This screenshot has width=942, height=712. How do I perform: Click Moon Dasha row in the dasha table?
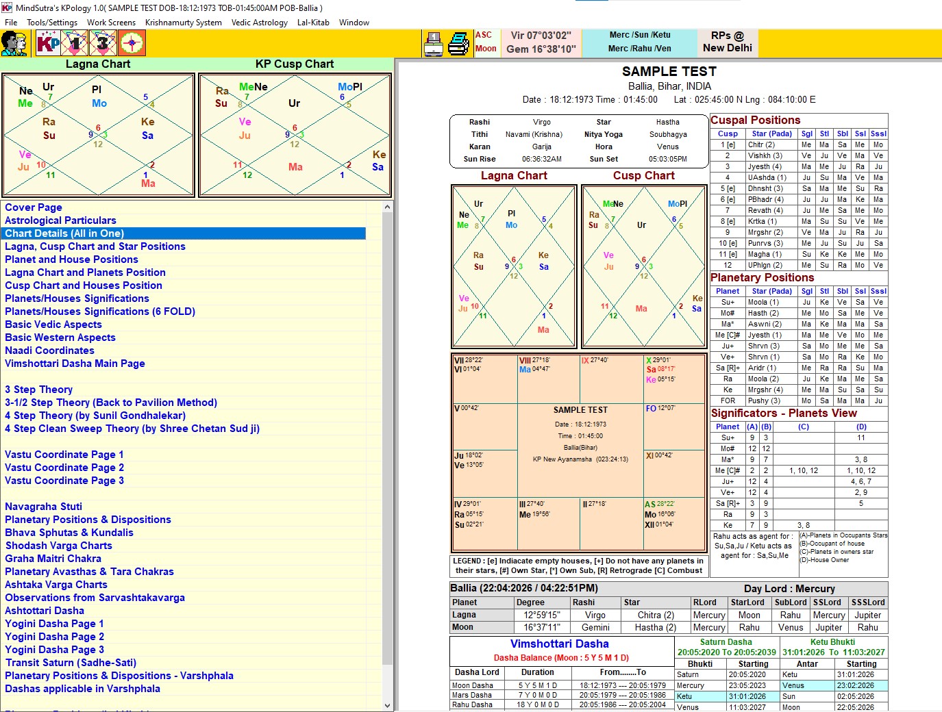[561, 685]
